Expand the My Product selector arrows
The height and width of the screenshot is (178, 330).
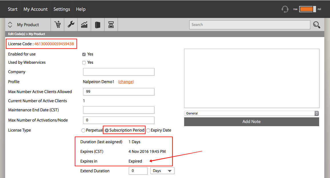pyautogui.click(x=10, y=24)
